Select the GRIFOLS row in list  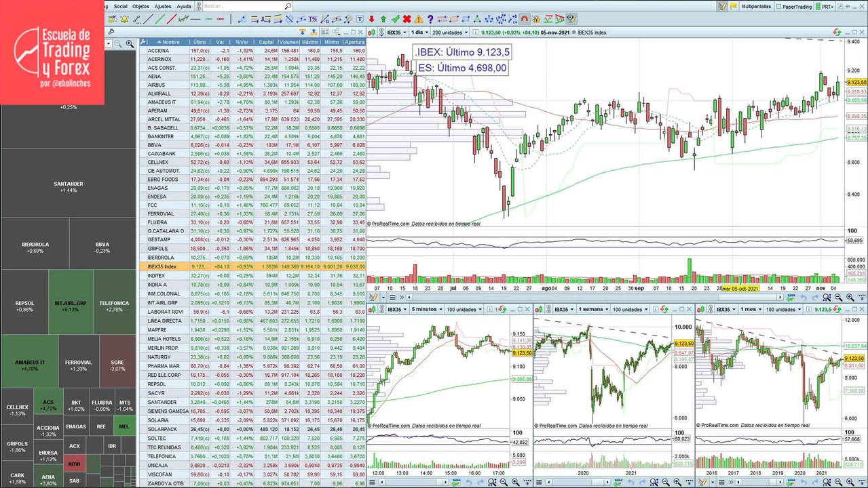[x=252, y=249]
